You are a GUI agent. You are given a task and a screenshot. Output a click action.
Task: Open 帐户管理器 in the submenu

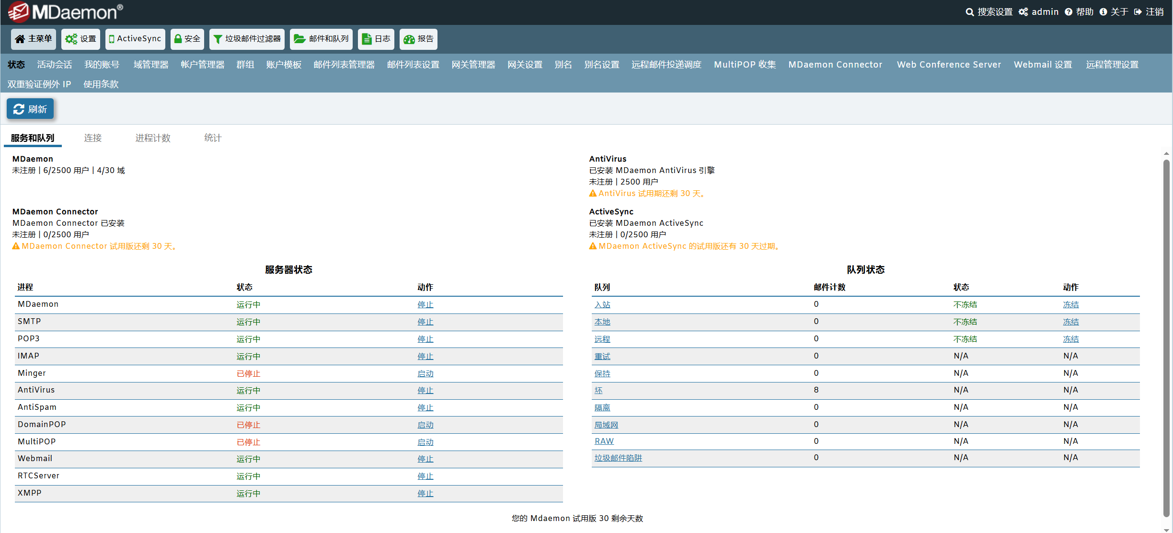[203, 65]
